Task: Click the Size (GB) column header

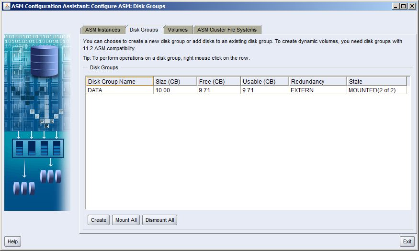Action: coord(175,81)
